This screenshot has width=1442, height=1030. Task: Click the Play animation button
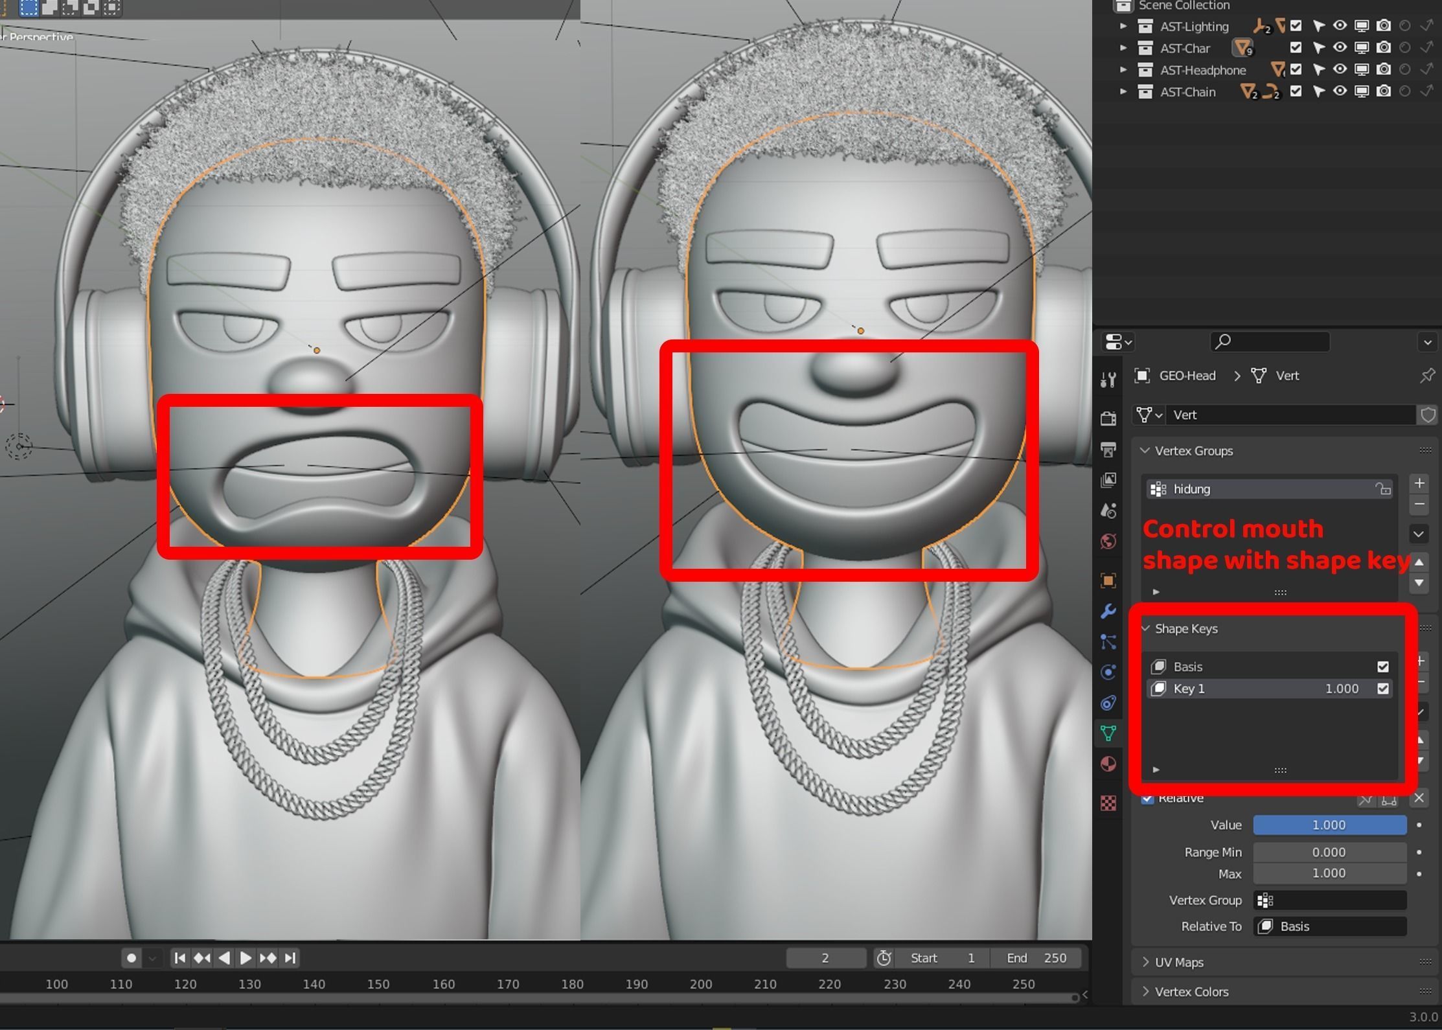[246, 957]
